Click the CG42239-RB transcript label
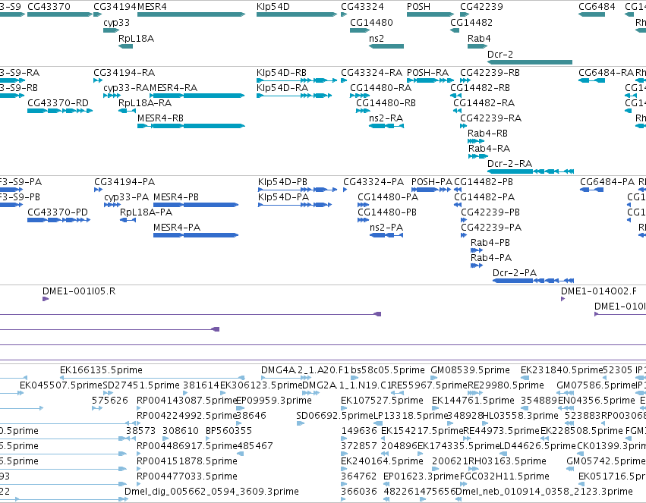The height and width of the screenshot is (503, 646). click(x=490, y=73)
